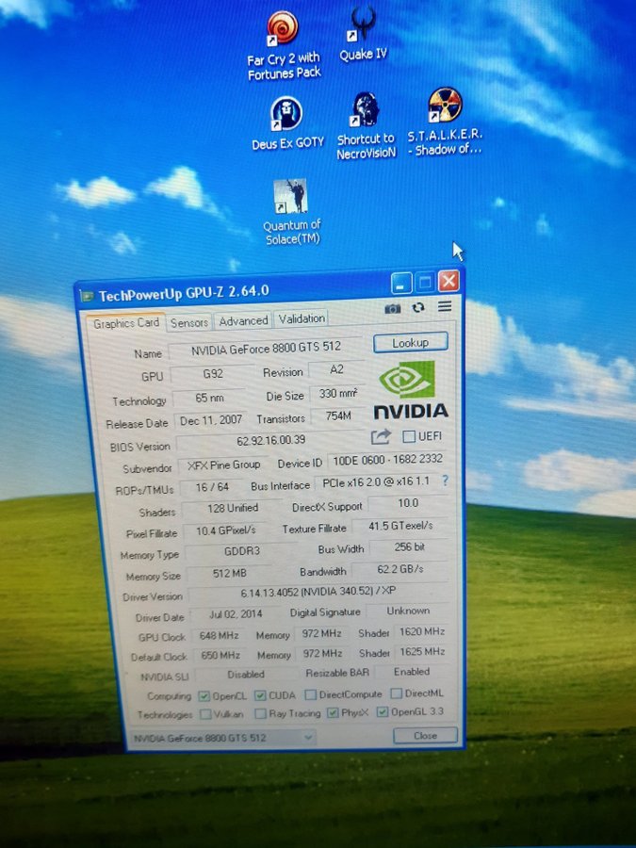Toggle the DirectCompute checkbox
Viewport: 636px width, 848px height.
pyautogui.click(x=310, y=693)
